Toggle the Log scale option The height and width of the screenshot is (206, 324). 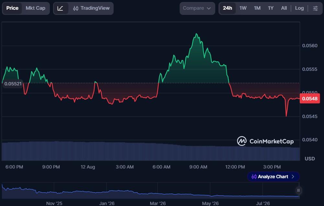pos(299,8)
